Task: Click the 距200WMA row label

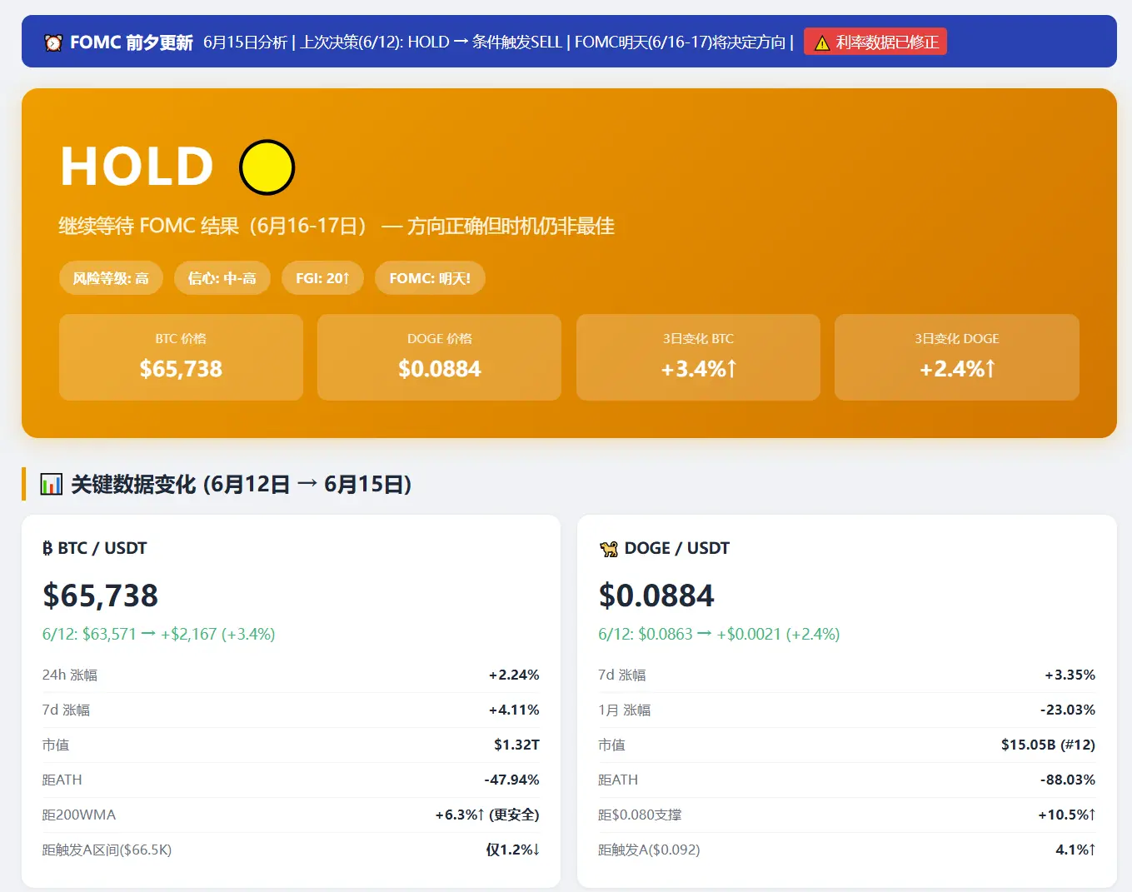Action: tap(79, 815)
